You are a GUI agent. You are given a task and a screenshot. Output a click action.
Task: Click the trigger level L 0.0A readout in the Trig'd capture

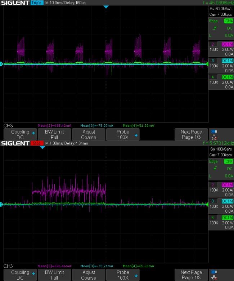[x=221, y=35]
